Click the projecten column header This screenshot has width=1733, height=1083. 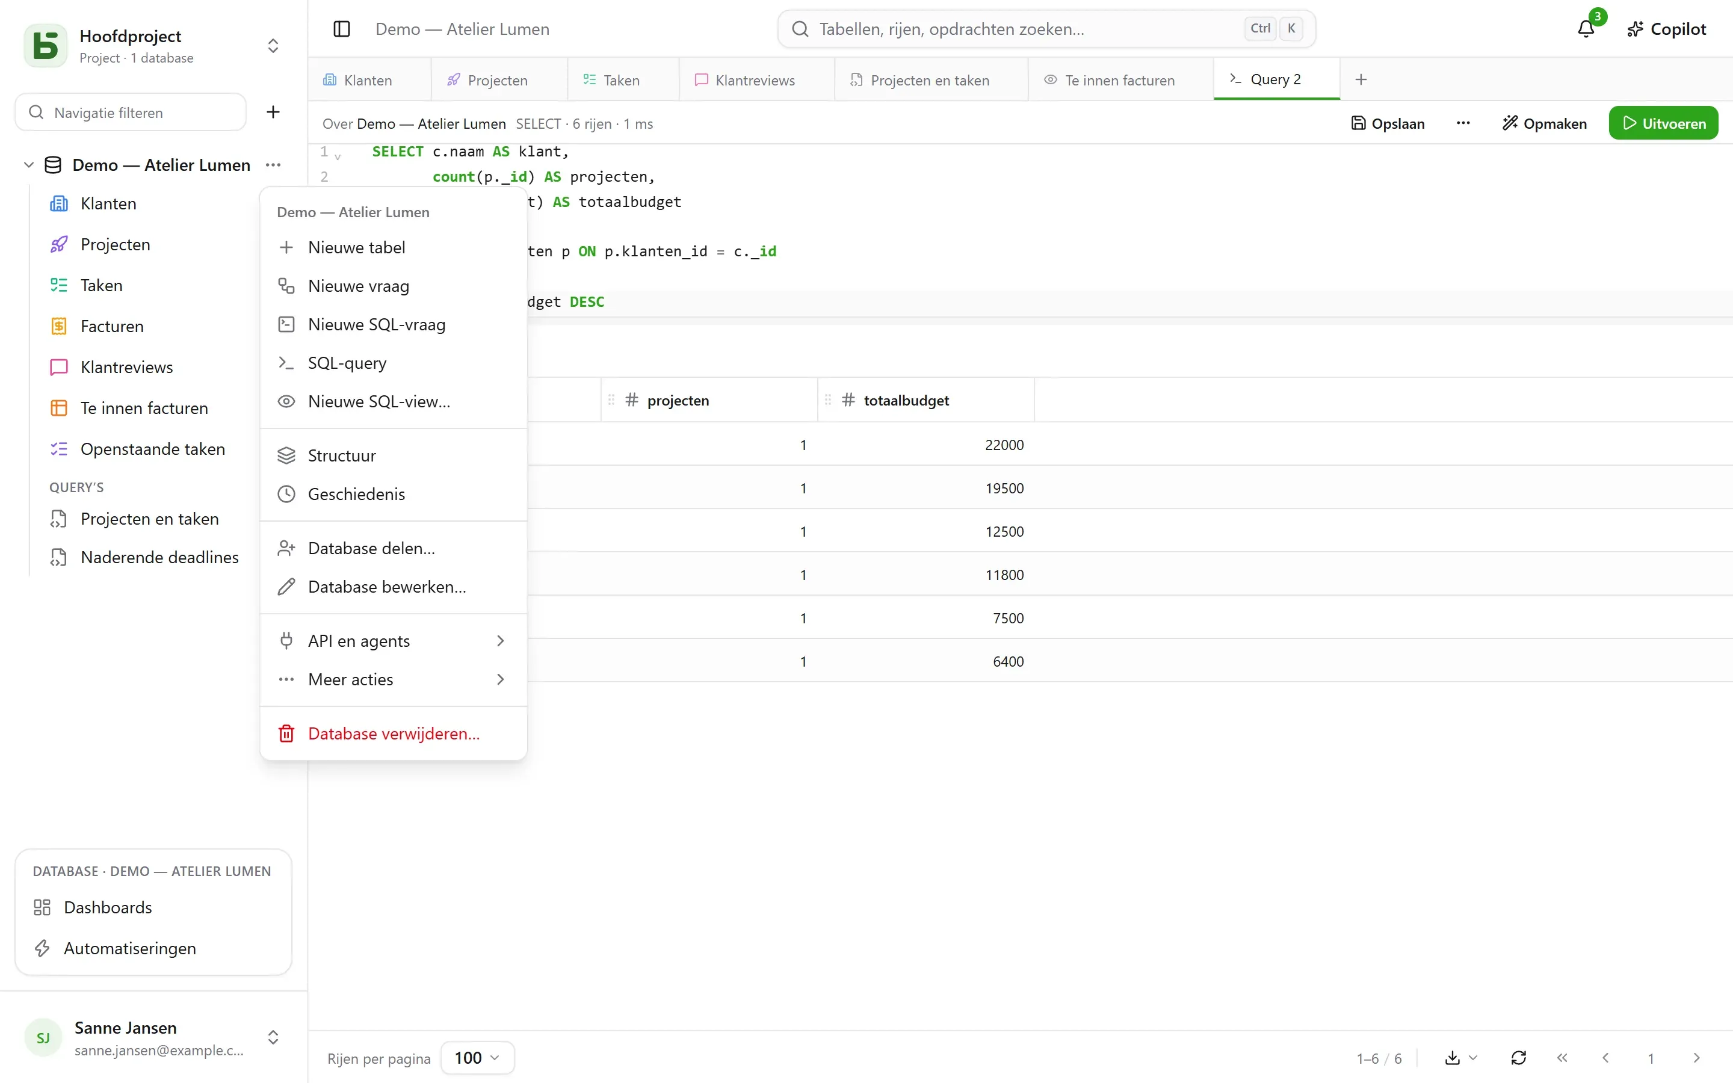(709, 400)
